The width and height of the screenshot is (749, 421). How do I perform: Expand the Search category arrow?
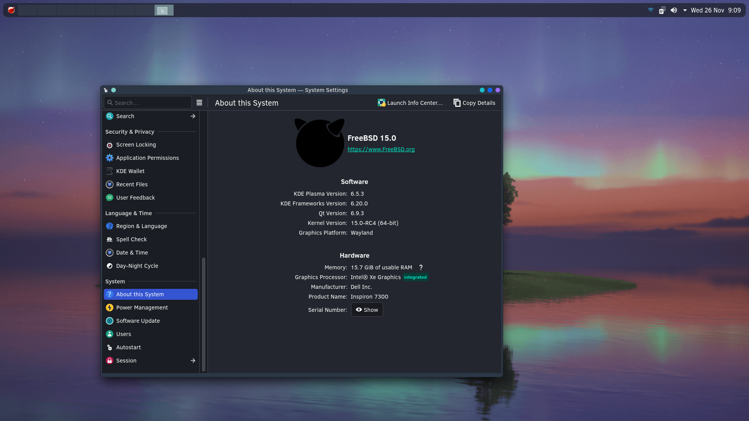tap(193, 116)
